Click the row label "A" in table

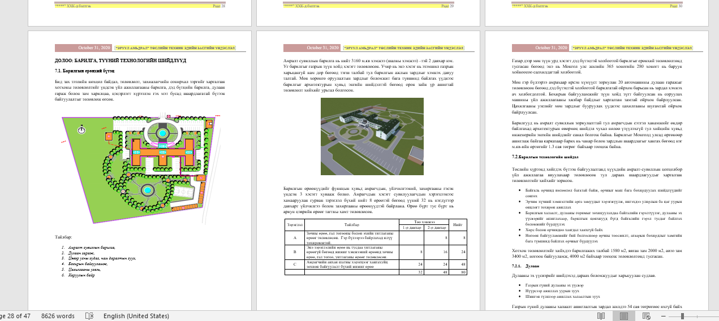point(294,238)
